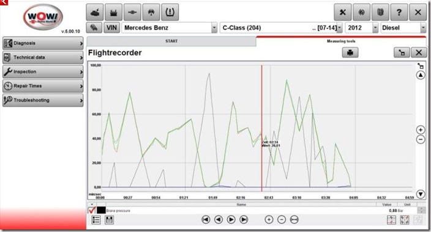
Task: Click the black Brake pressure color swatch
Action: click(x=101, y=211)
